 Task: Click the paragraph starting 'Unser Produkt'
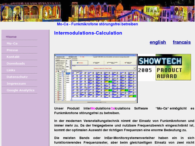[124, 111]
